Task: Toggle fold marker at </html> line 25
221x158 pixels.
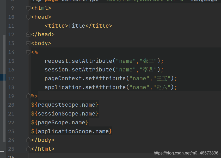Action: pyautogui.click(x=28, y=149)
